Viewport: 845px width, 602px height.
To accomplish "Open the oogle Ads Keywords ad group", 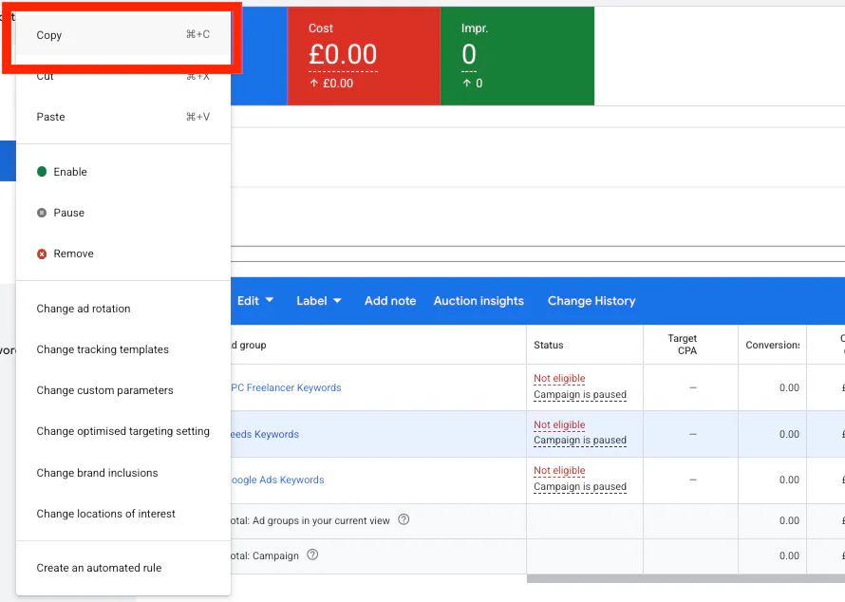I will click(x=277, y=480).
